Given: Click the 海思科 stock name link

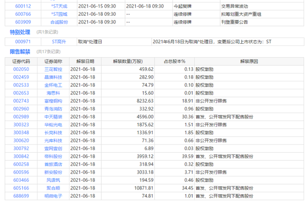Looking at the screenshot, I should [53, 93].
